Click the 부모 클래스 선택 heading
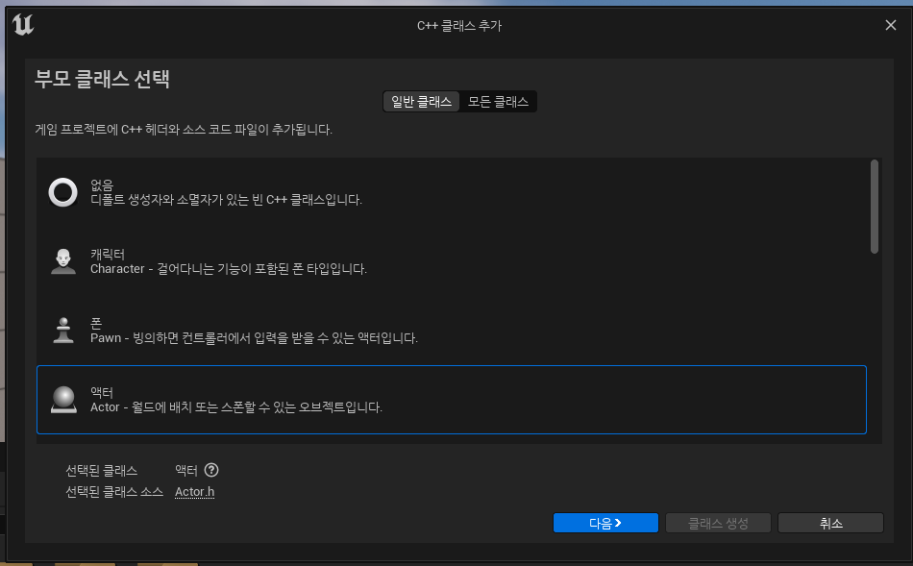 tap(102, 79)
